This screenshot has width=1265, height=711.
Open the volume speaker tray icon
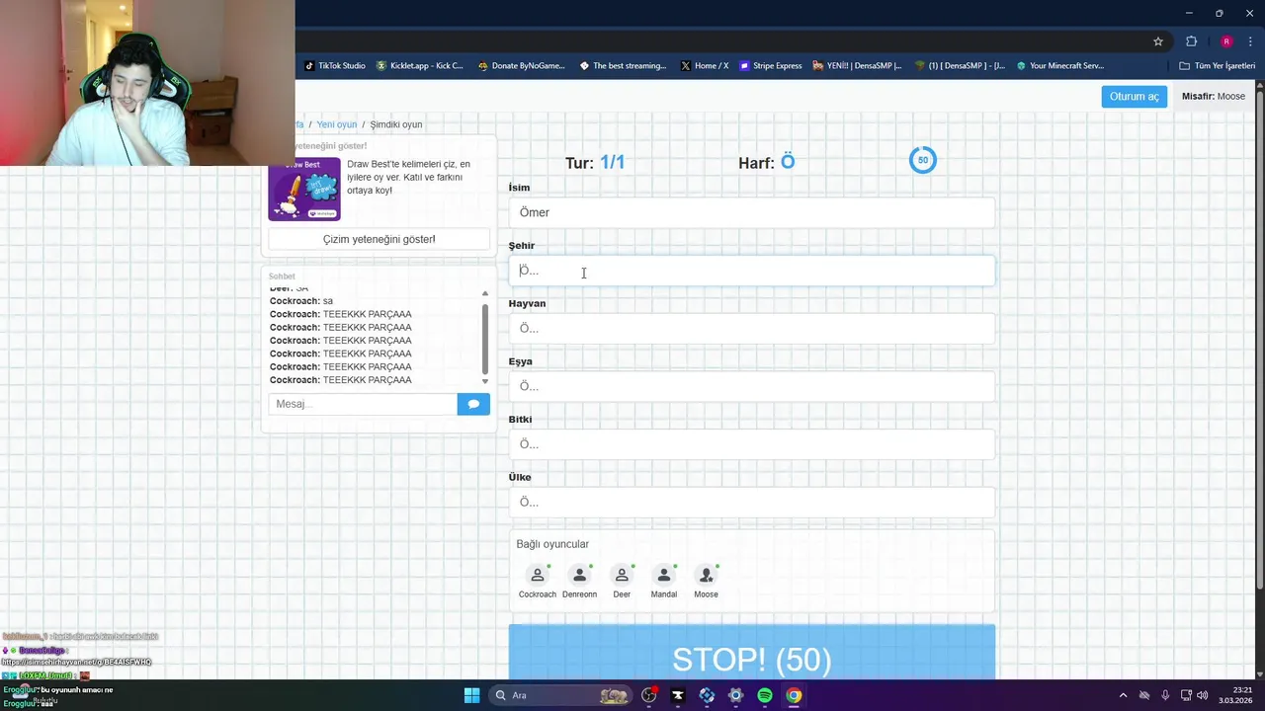click(1203, 695)
